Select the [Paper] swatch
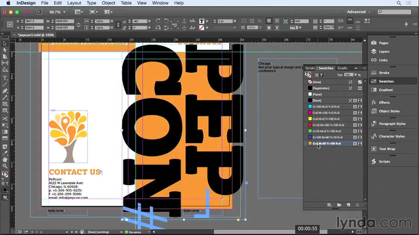 point(334,94)
